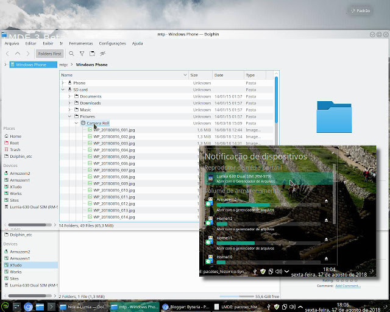Eject Armazem2 in the device notifier
The height and width of the screenshot is (312, 390).
pos(326,200)
